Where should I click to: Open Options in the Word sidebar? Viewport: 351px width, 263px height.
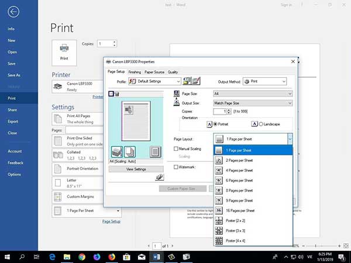[x=14, y=174]
